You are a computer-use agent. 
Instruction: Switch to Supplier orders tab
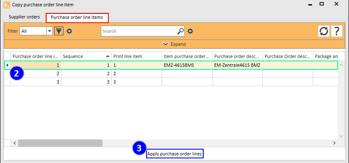[24, 17]
